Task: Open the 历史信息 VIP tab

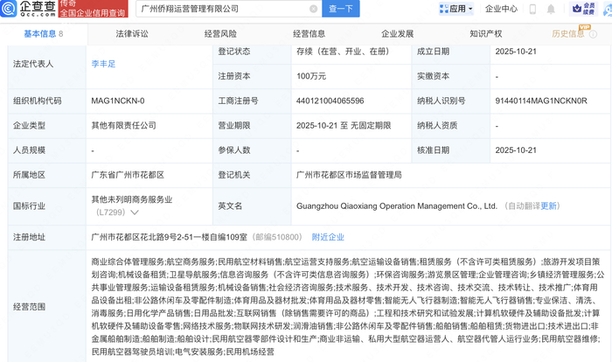Action: (568, 34)
